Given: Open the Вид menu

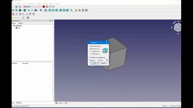Looking at the screenshot, I should [24, 4].
